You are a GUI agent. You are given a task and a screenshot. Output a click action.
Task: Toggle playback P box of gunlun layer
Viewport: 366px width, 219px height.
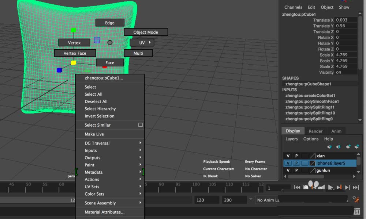click(296, 170)
